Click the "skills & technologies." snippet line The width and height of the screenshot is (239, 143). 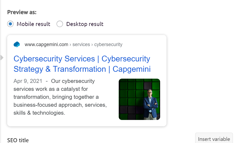point(39,113)
